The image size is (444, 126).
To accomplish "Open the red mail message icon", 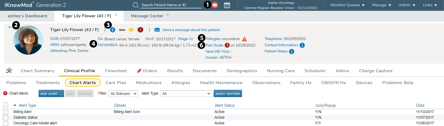I will tap(215, 5).
